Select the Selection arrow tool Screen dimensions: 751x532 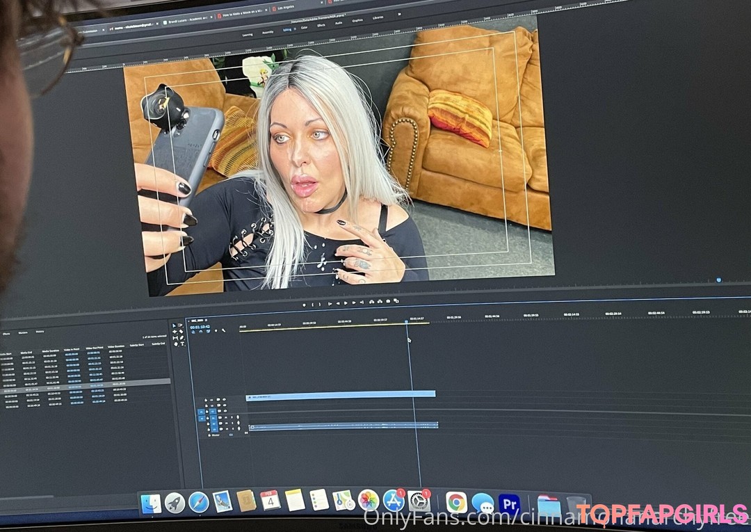point(175,325)
